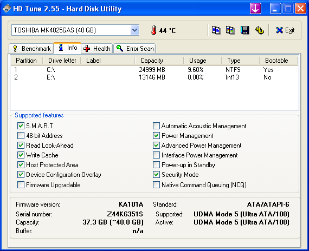The image size is (309, 251).
Task: Toggle the Automatic Acoustic Management checkbox
Action: (156, 125)
